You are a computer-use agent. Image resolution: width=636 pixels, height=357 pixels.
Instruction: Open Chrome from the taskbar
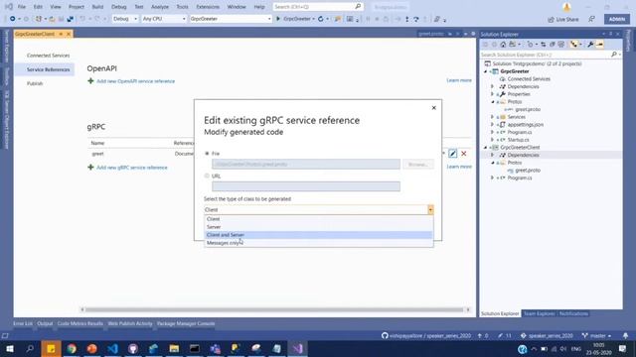tap(72, 348)
